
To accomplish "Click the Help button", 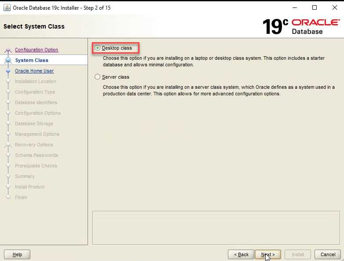I will [x=17, y=254].
